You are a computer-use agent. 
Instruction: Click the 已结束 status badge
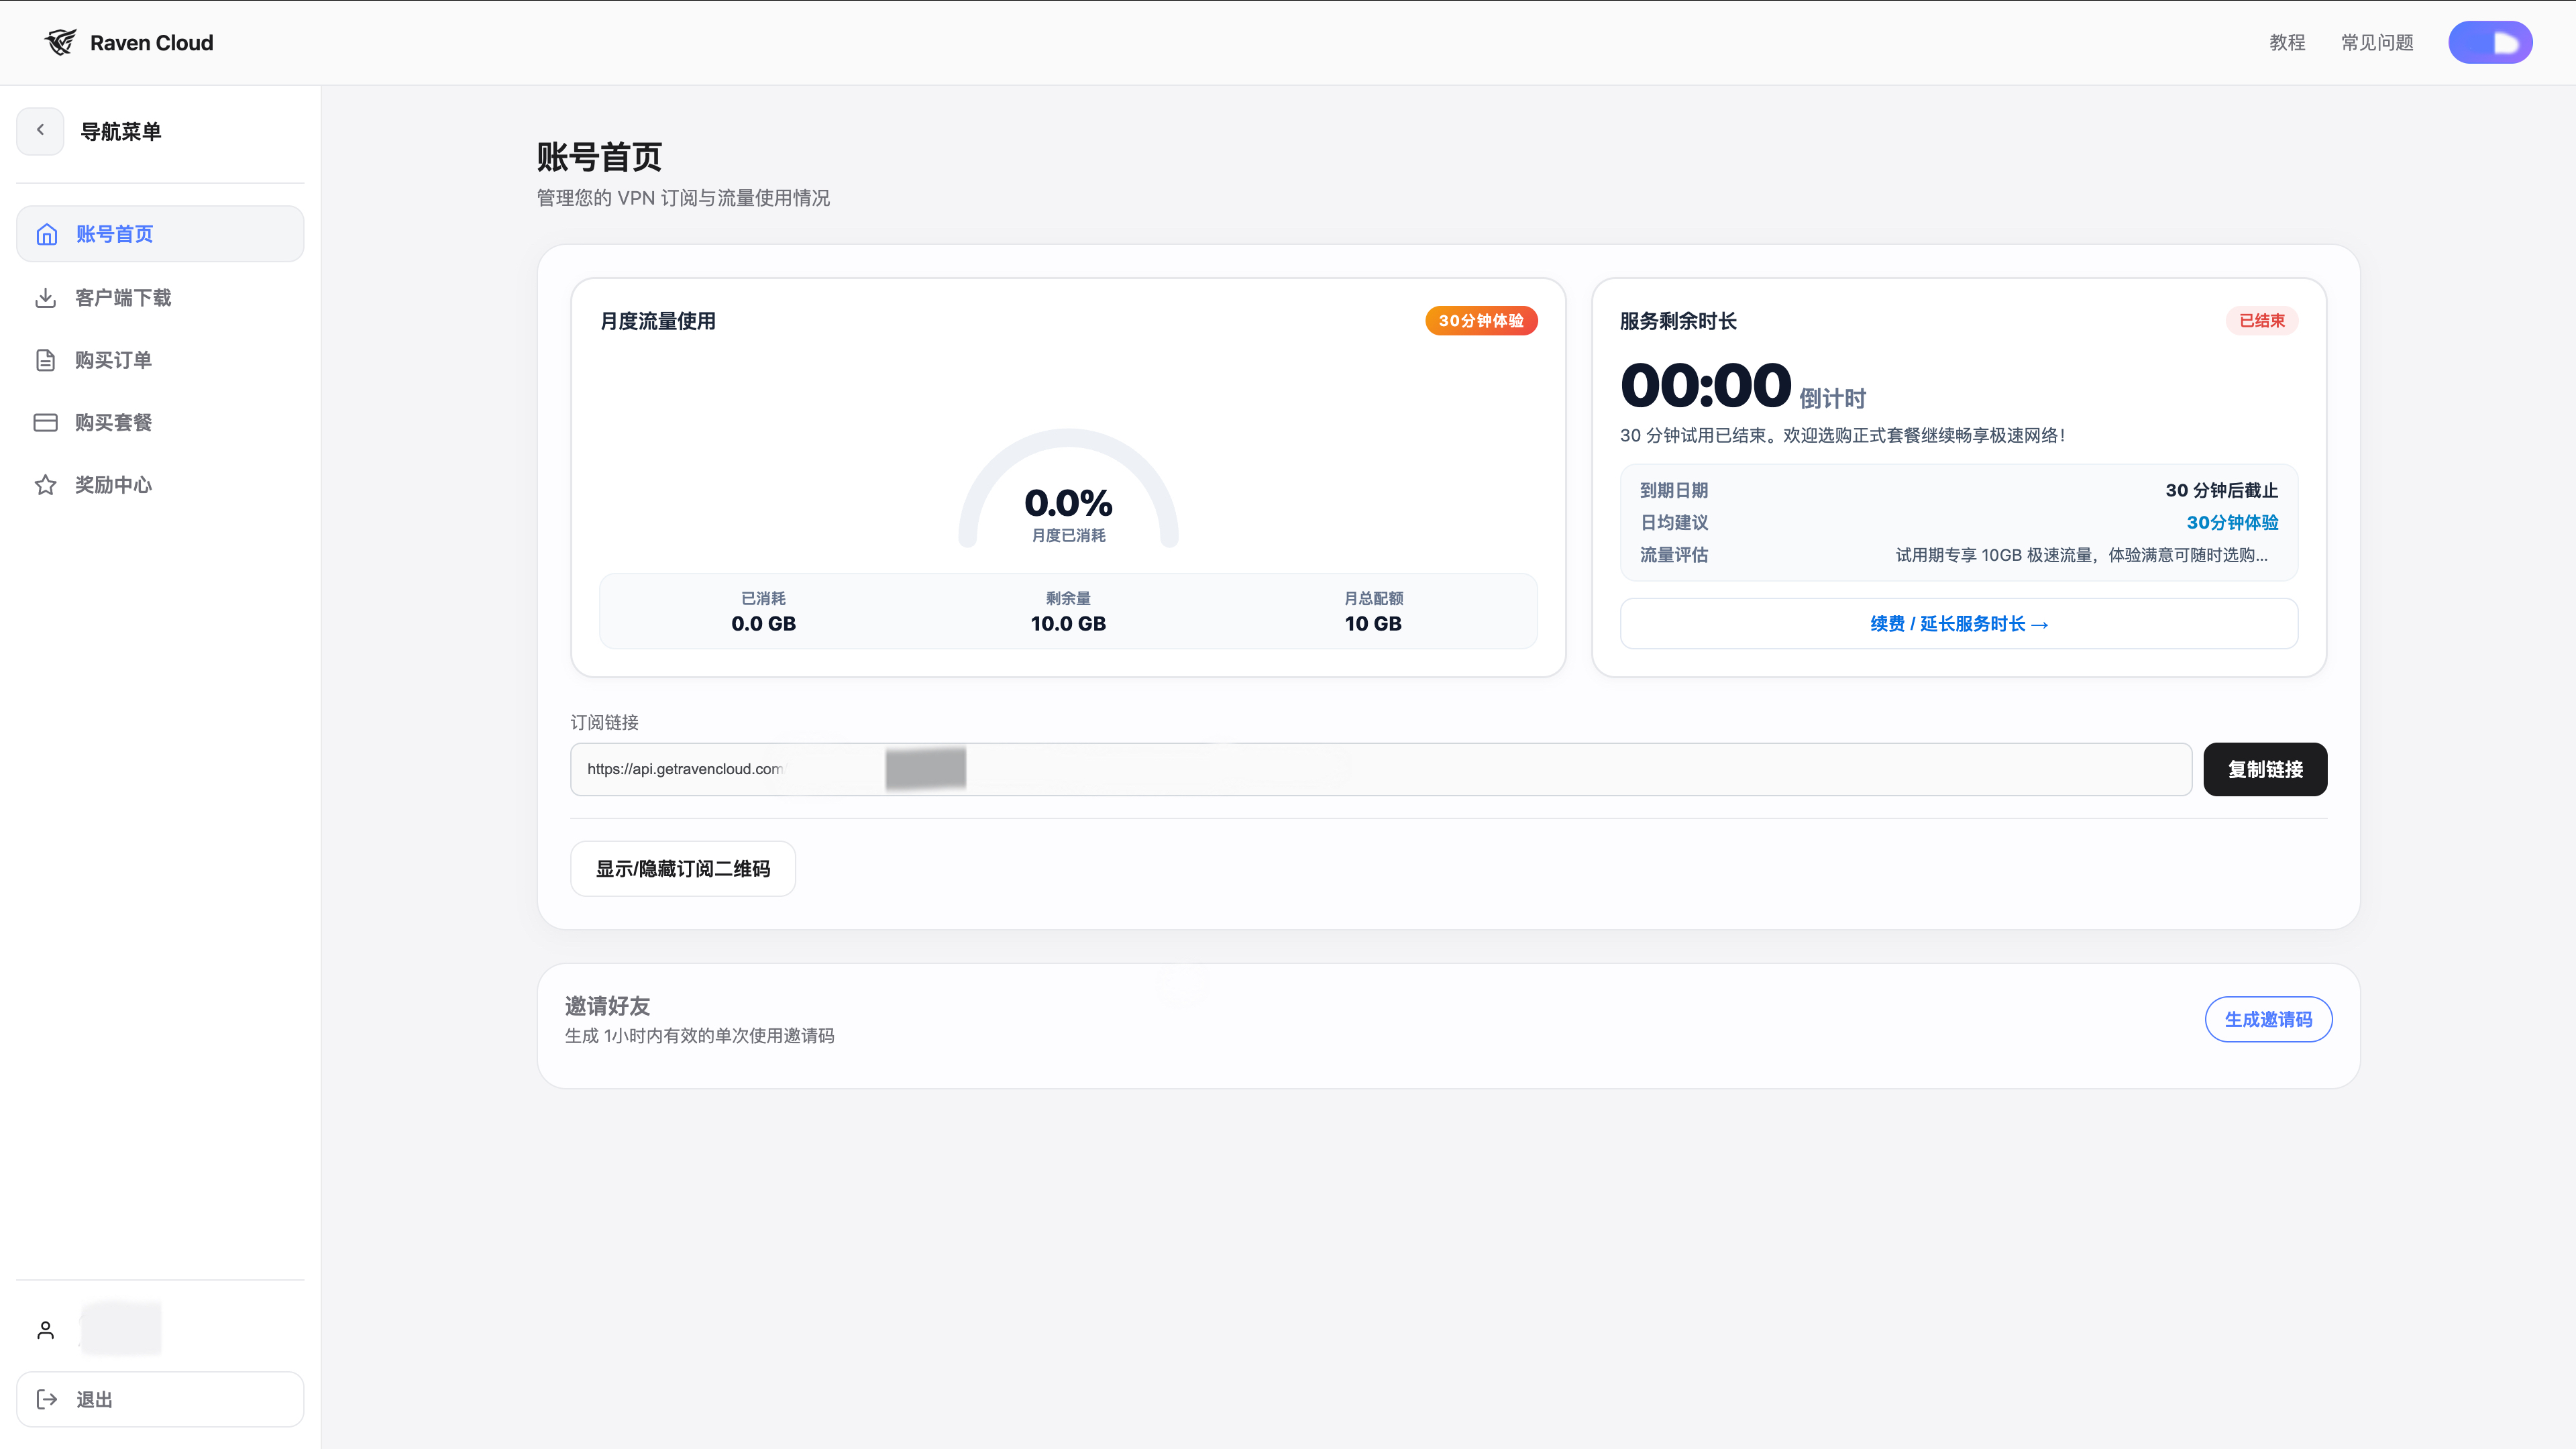[x=2262, y=321]
